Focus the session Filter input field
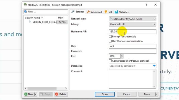The height and width of the screenshot is (100, 179). [46, 12]
